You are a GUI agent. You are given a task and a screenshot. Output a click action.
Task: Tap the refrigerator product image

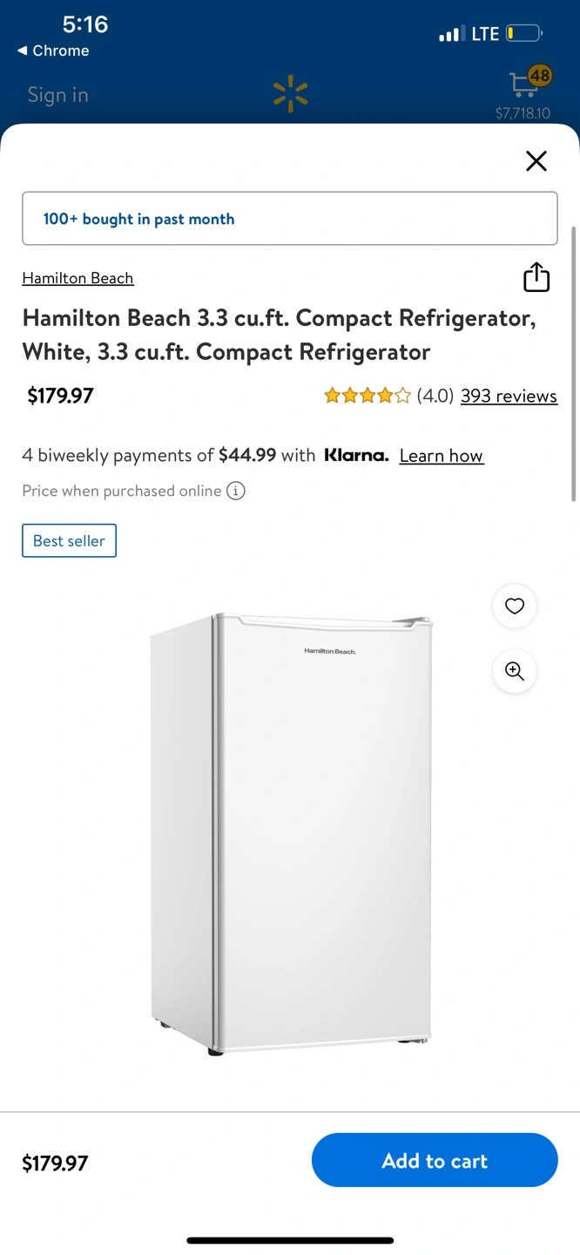click(291, 834)
